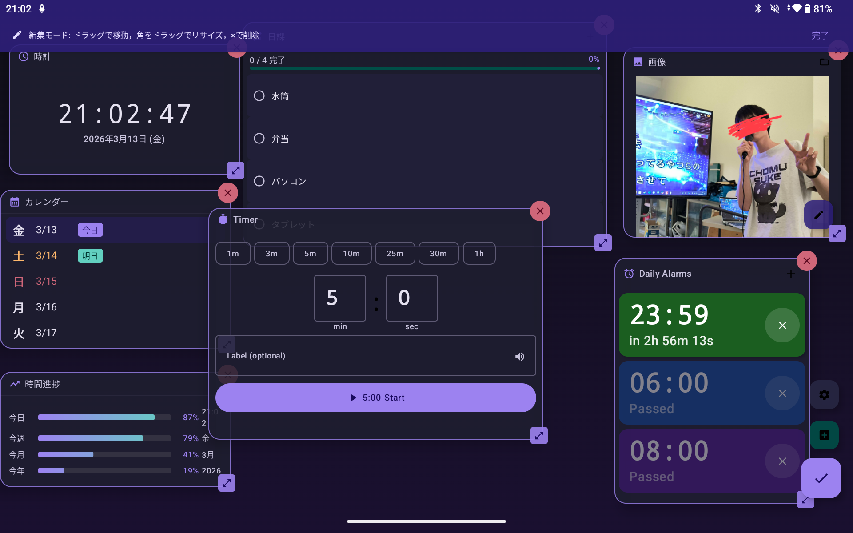Check off the 弁当 task

click(x=259, y=138)
